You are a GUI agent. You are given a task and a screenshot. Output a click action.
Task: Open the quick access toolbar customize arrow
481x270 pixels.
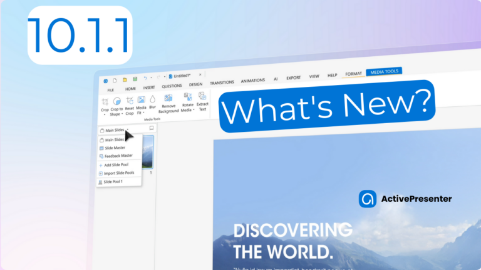point(165,77)
